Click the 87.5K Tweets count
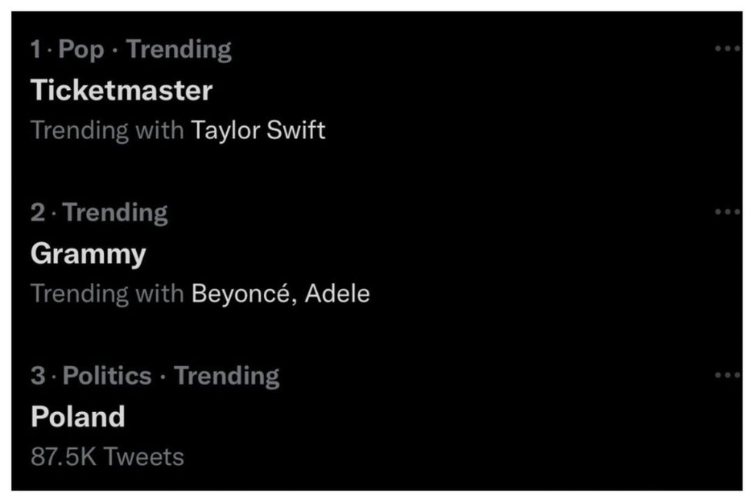754x502 pixels. pyautogui.click(x=107, y=457)
